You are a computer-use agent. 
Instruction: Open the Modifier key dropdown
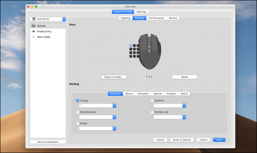point(170,106)
